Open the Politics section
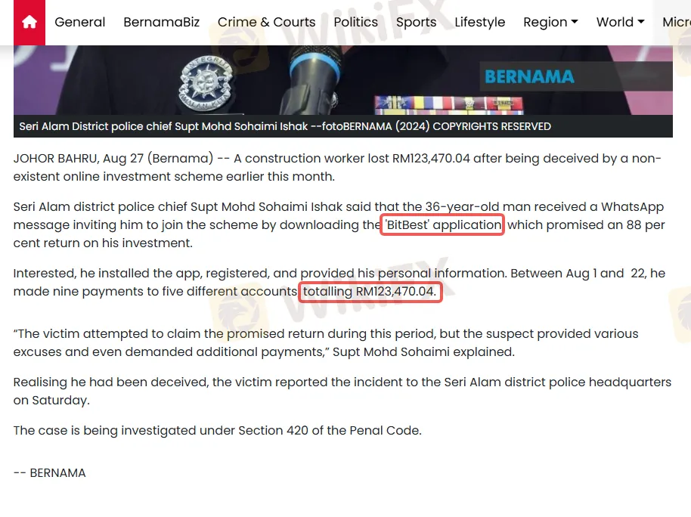This screenshot has height=517, width=691. [x=355, y=22]
